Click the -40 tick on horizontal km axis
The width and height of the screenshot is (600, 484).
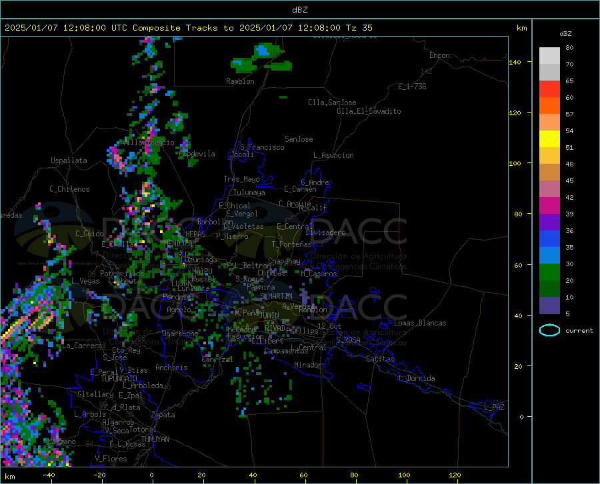click(49, 475)
